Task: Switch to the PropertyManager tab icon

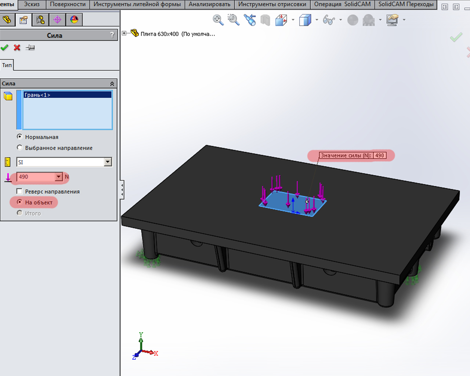Action: pyautogui.click(x=23, y=19)
